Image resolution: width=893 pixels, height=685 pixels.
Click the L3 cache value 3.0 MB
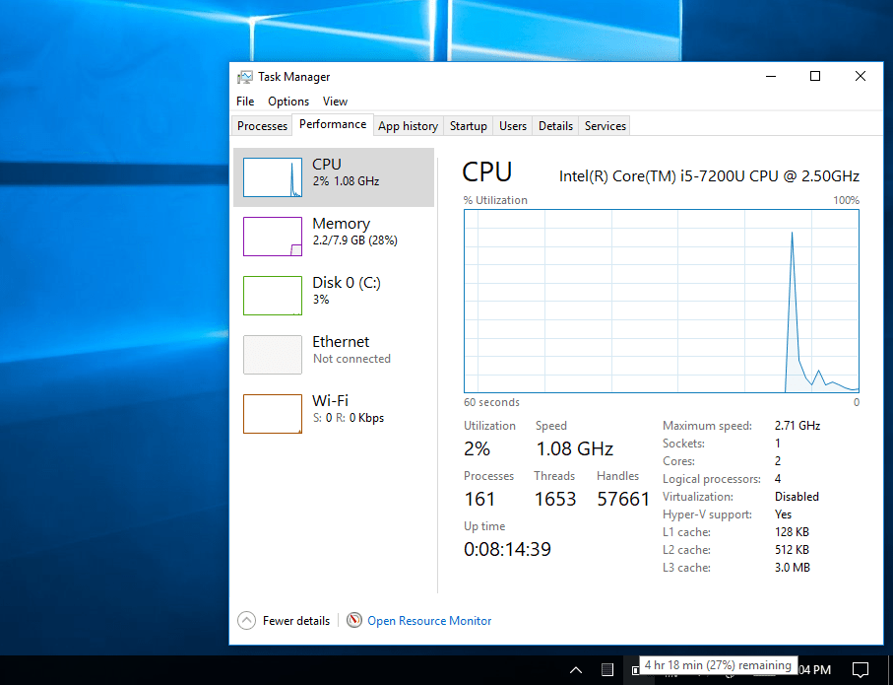click(793, 568)
